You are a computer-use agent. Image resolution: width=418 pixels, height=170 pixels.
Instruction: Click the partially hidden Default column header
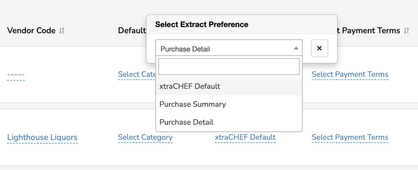132,31
